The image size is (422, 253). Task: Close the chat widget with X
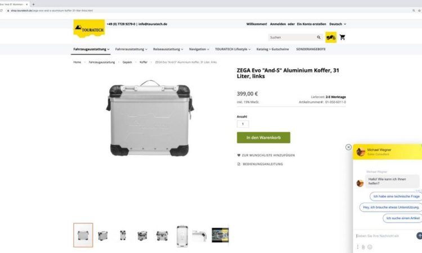348,147
